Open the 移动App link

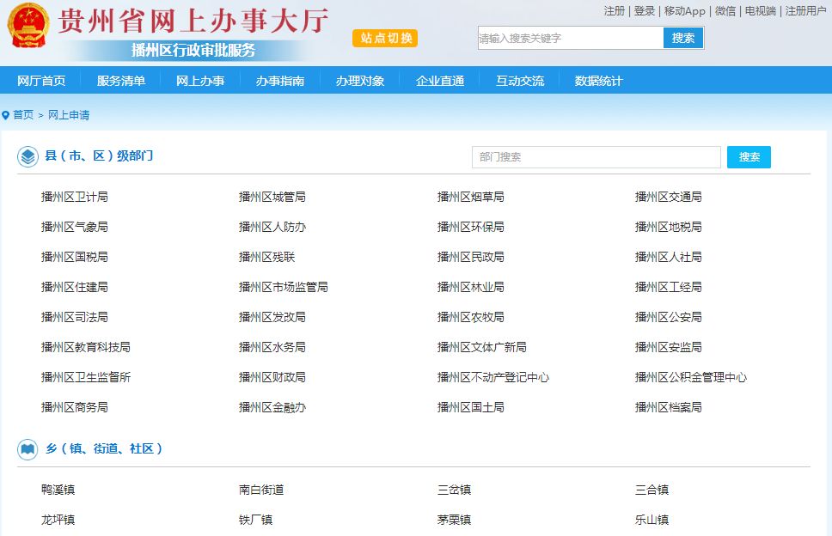tap(685, 11)
